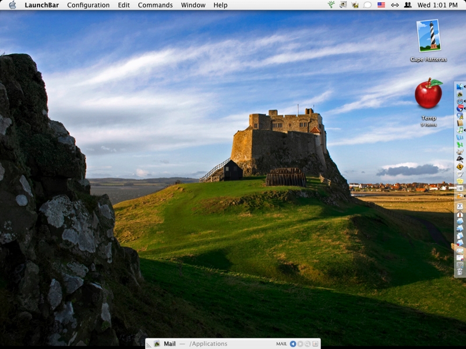The image size is (466, 349).
Task: Open the Apple menu
Action: tap(12, 5)
